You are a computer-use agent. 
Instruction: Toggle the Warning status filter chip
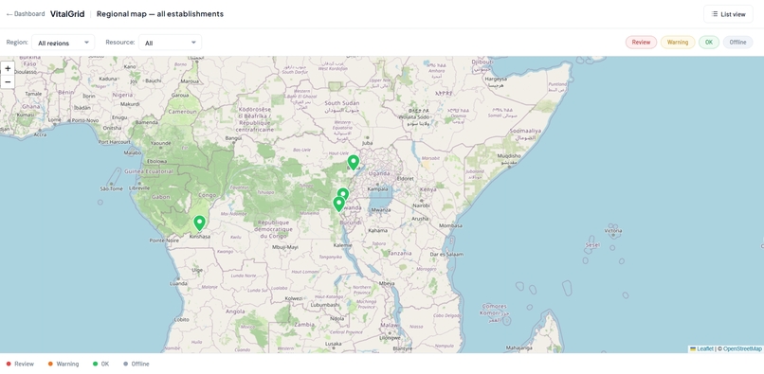coord(678,43)
